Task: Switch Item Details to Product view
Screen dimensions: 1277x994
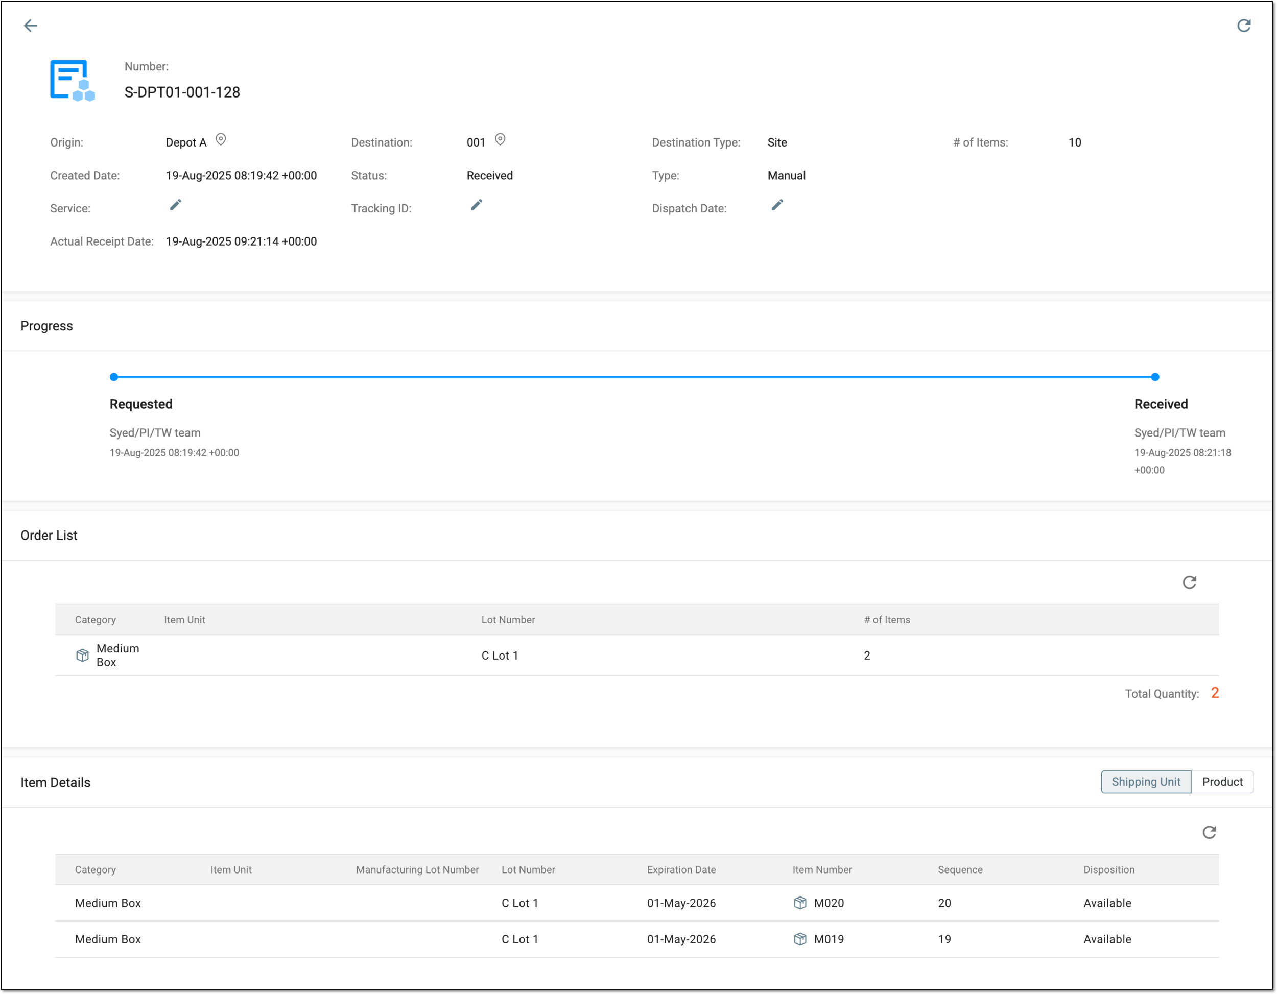Action: click(x=1222, y=782)
